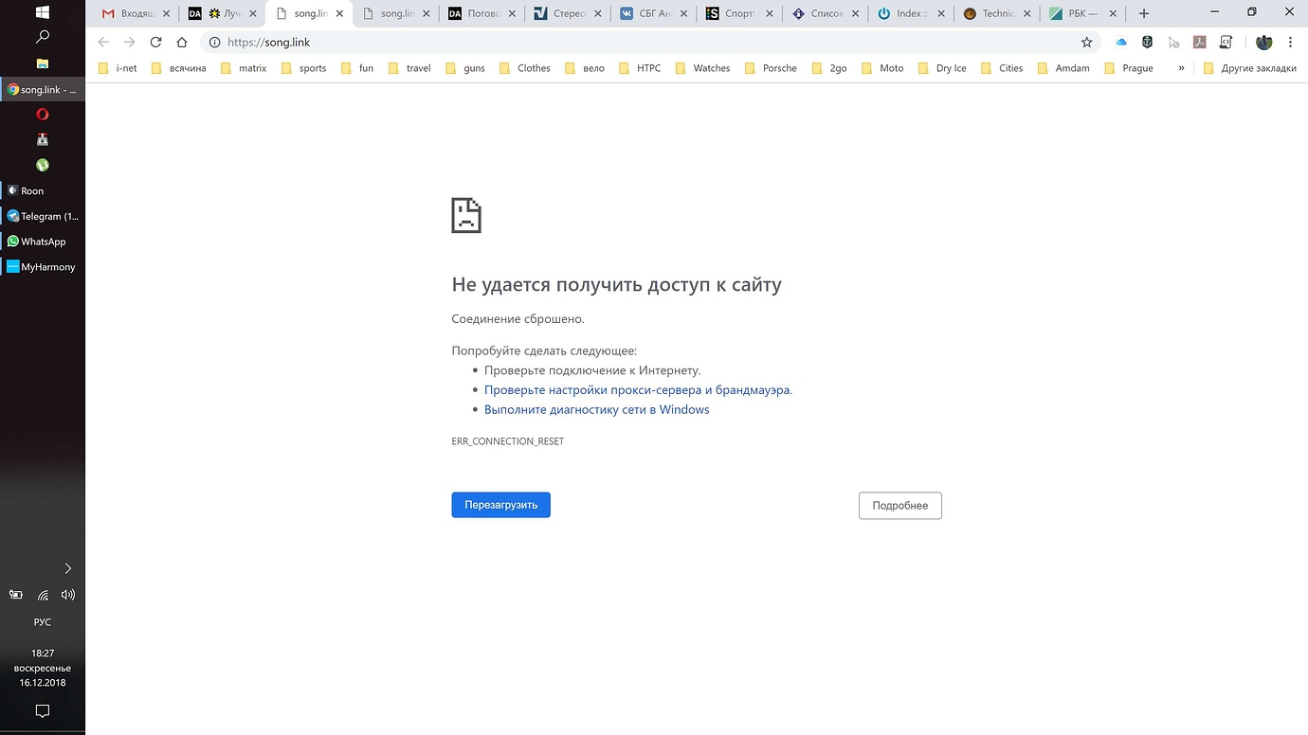Open the 'Другие закладки' bookmarks folder
Screen dimensions: 1308x735
point(1249,68)
